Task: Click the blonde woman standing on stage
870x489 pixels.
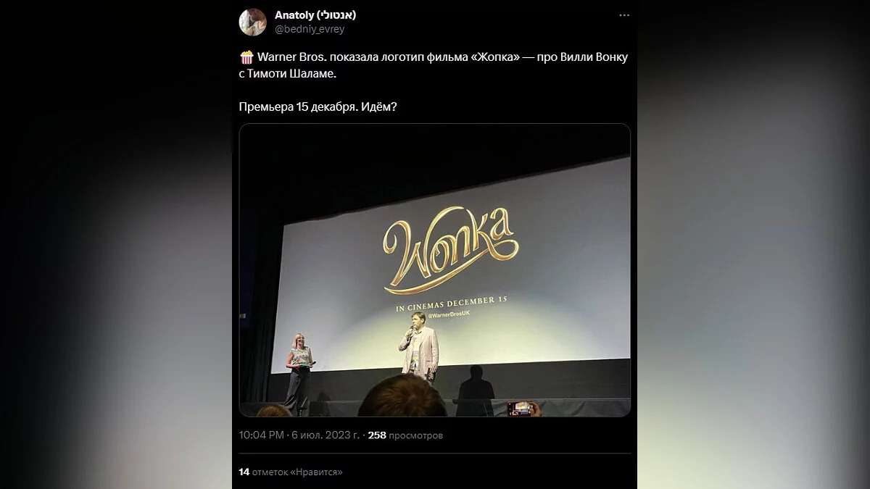Action: 299,372
